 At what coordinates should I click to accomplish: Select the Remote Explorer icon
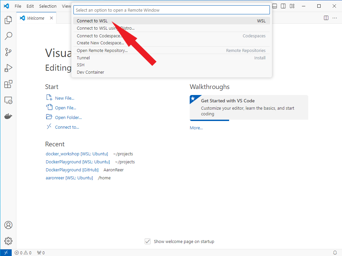coord(8,100)
